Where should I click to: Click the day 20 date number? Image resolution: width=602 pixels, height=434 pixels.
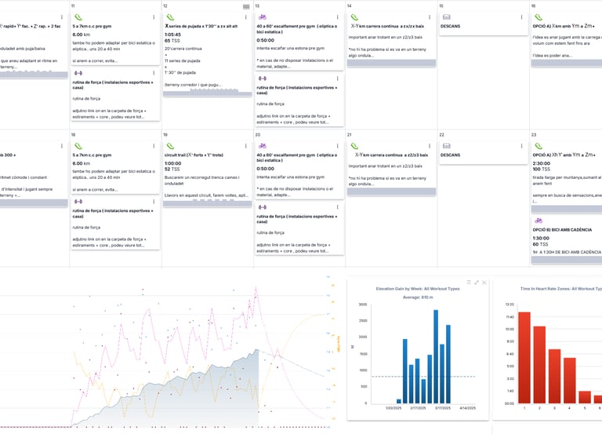258,135
